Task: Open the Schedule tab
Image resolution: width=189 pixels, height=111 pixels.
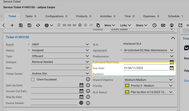Action: [x=176, y=16]
